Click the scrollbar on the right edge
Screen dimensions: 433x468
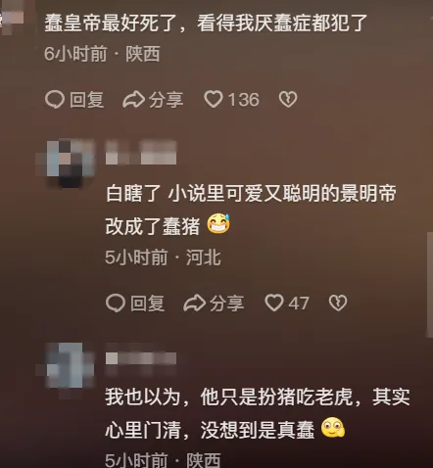pyautogui.click(x=430, y=285)
